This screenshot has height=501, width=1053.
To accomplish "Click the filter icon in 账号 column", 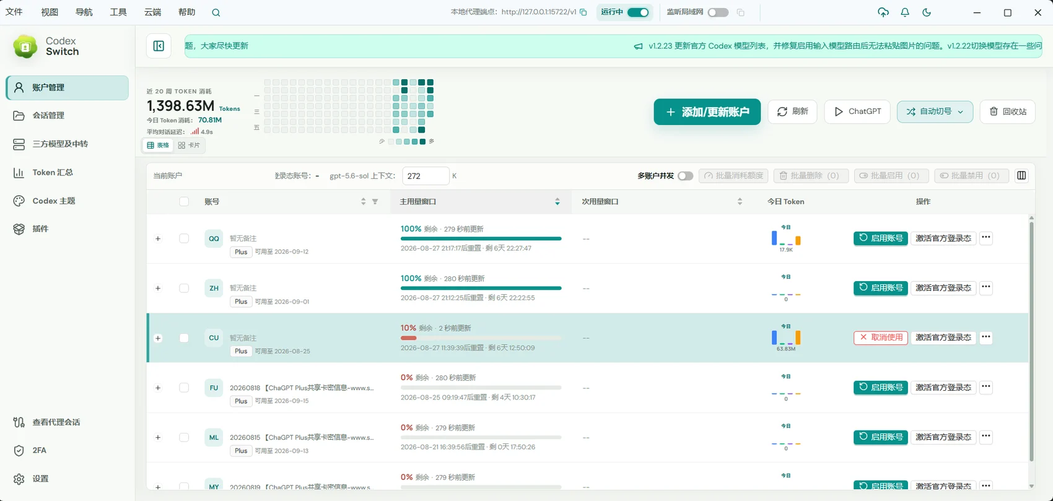I will (375, 202).
